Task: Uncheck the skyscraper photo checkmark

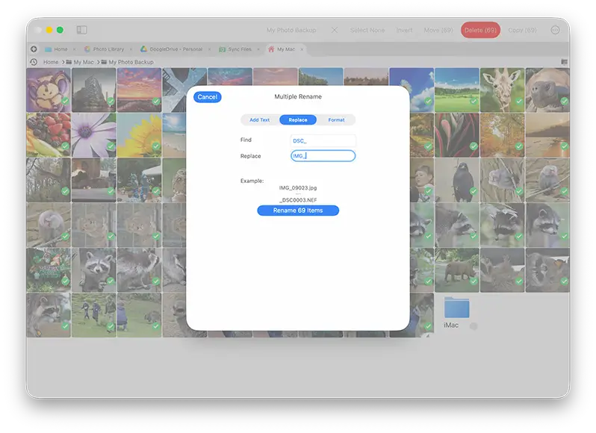Action: point(111,101)
